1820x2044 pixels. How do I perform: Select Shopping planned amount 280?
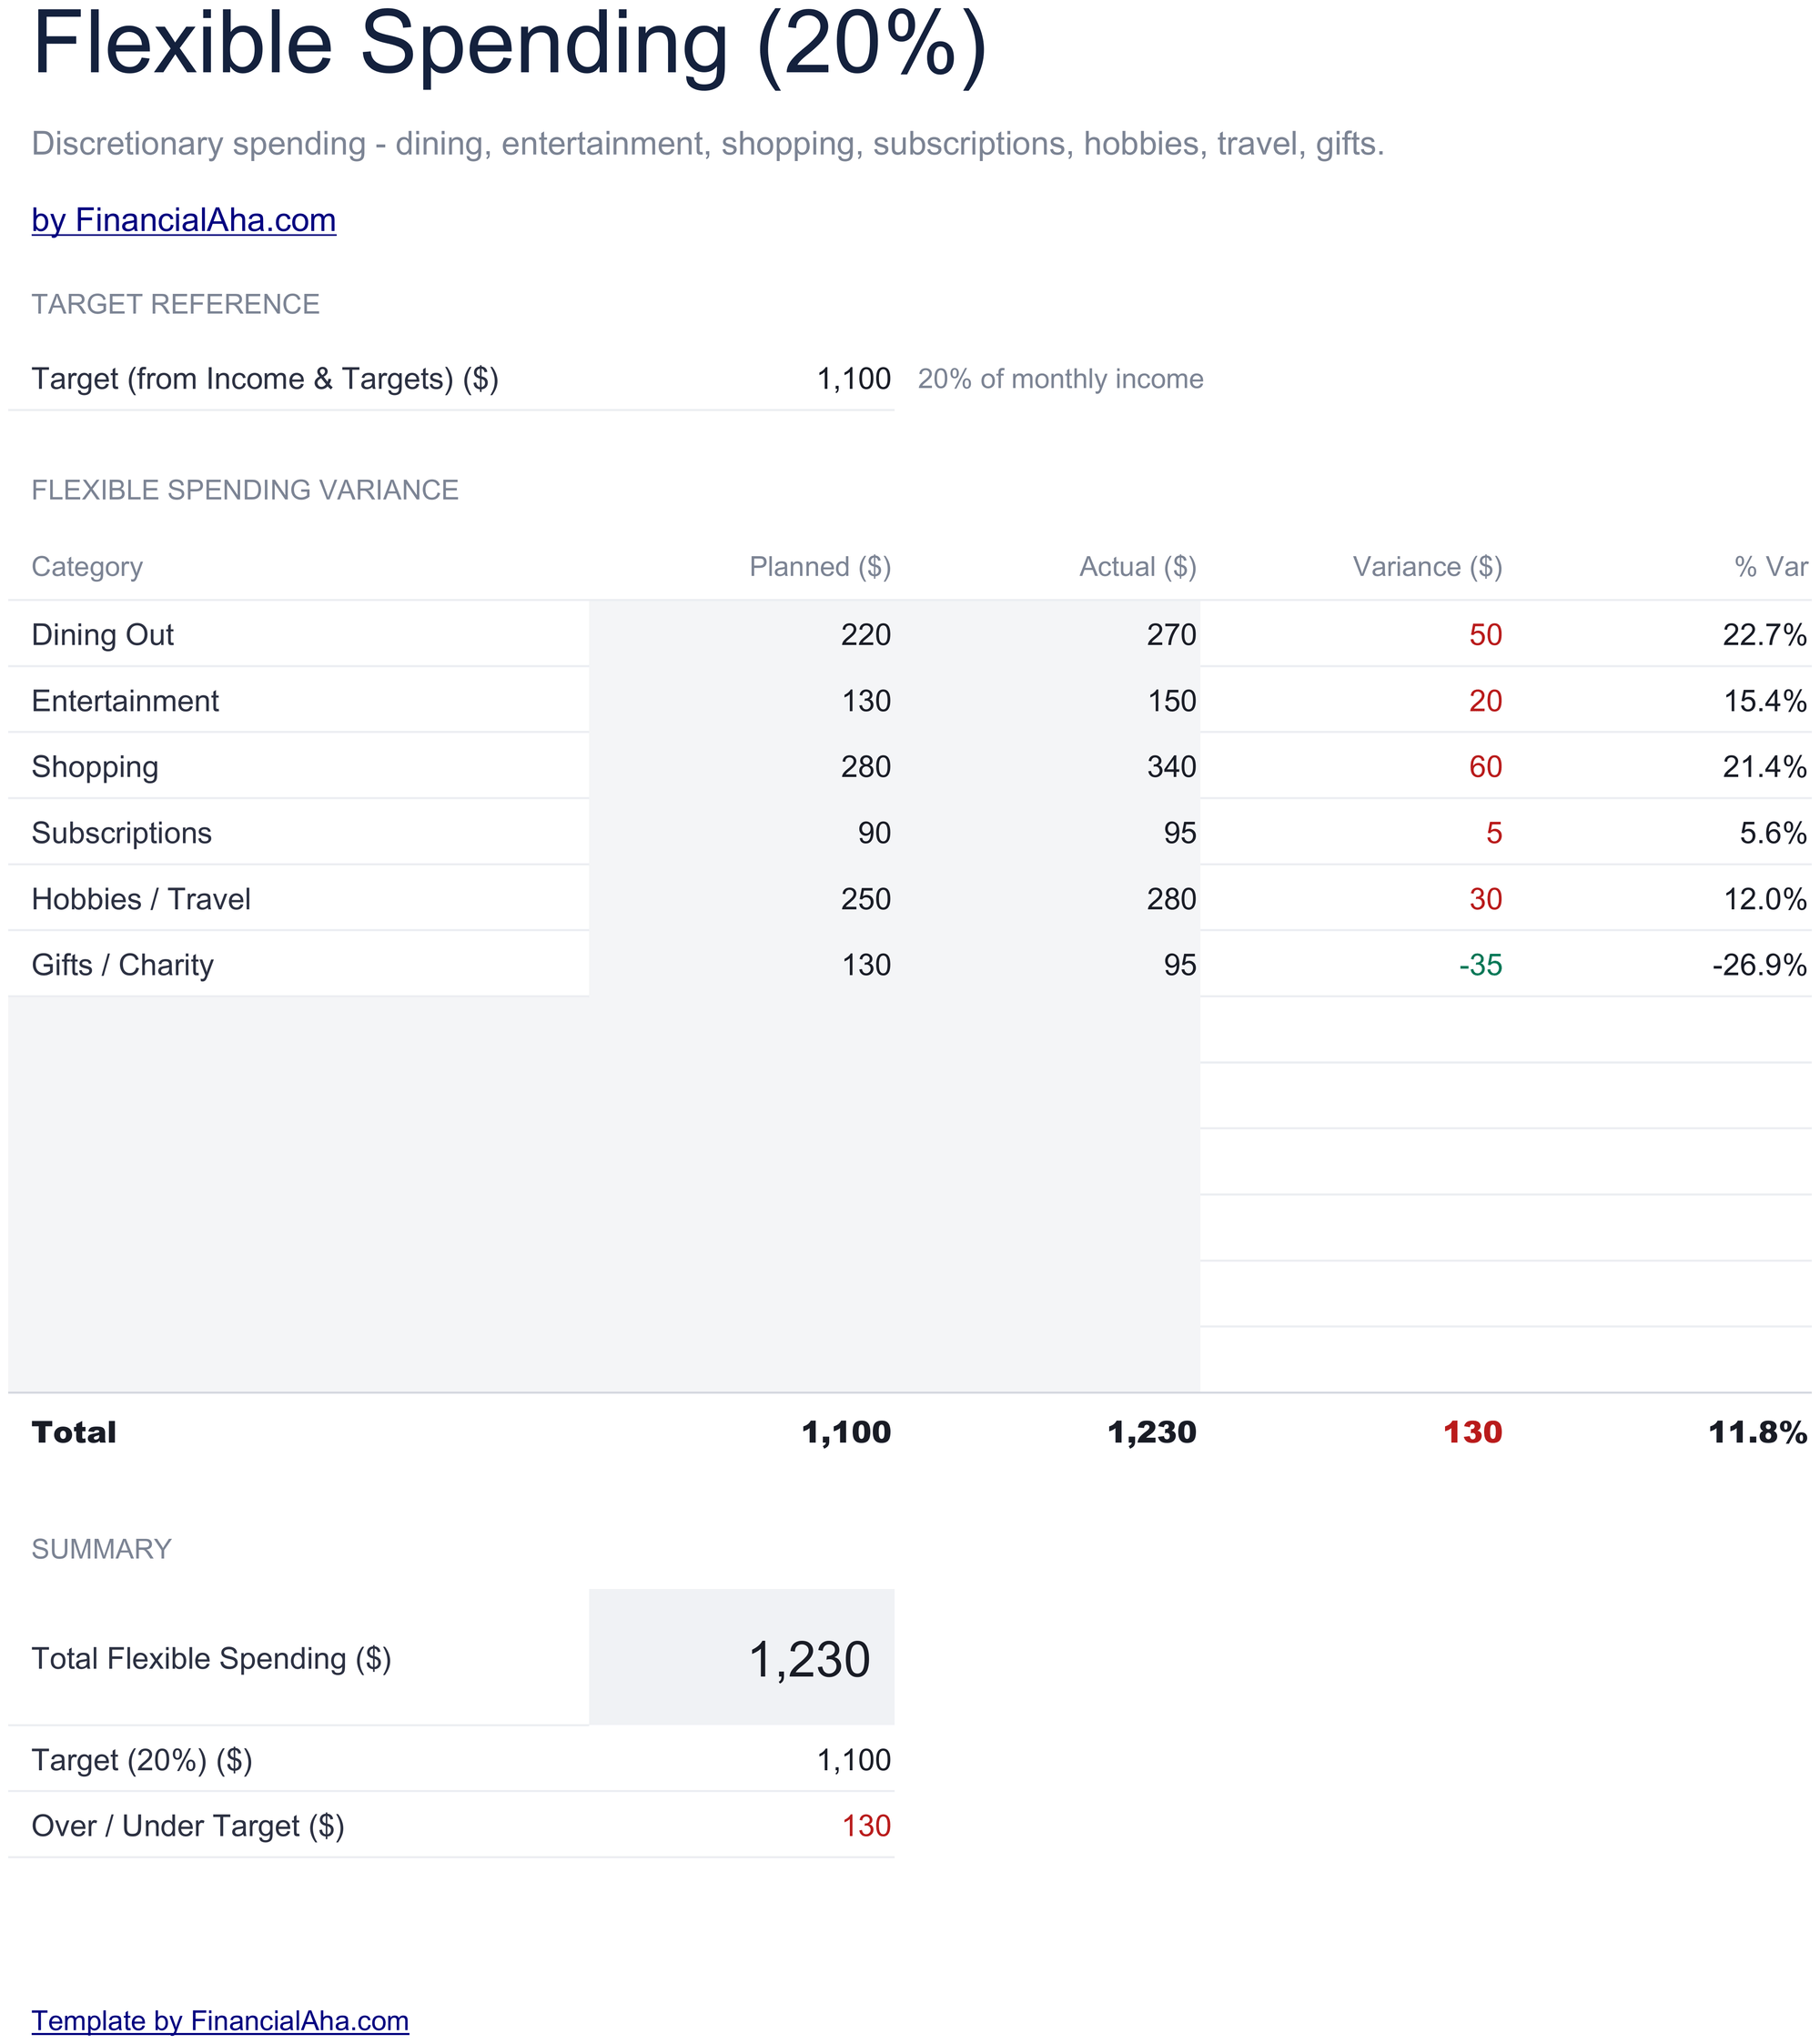[865, 767]
